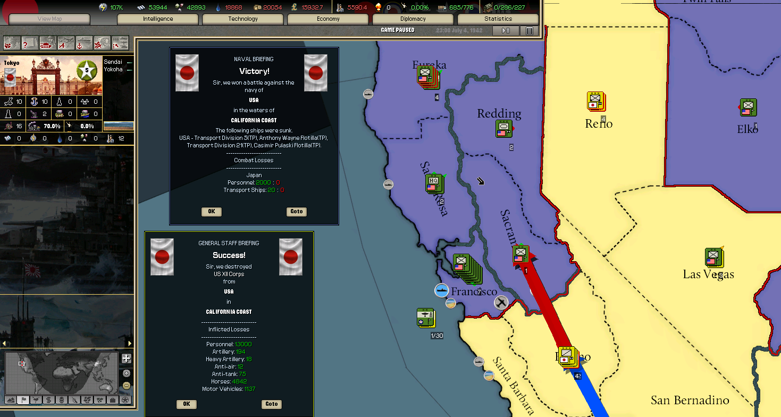Zoom in with the minimap plus button
This screenshot has height=417, width=781.
pos(126,373)
